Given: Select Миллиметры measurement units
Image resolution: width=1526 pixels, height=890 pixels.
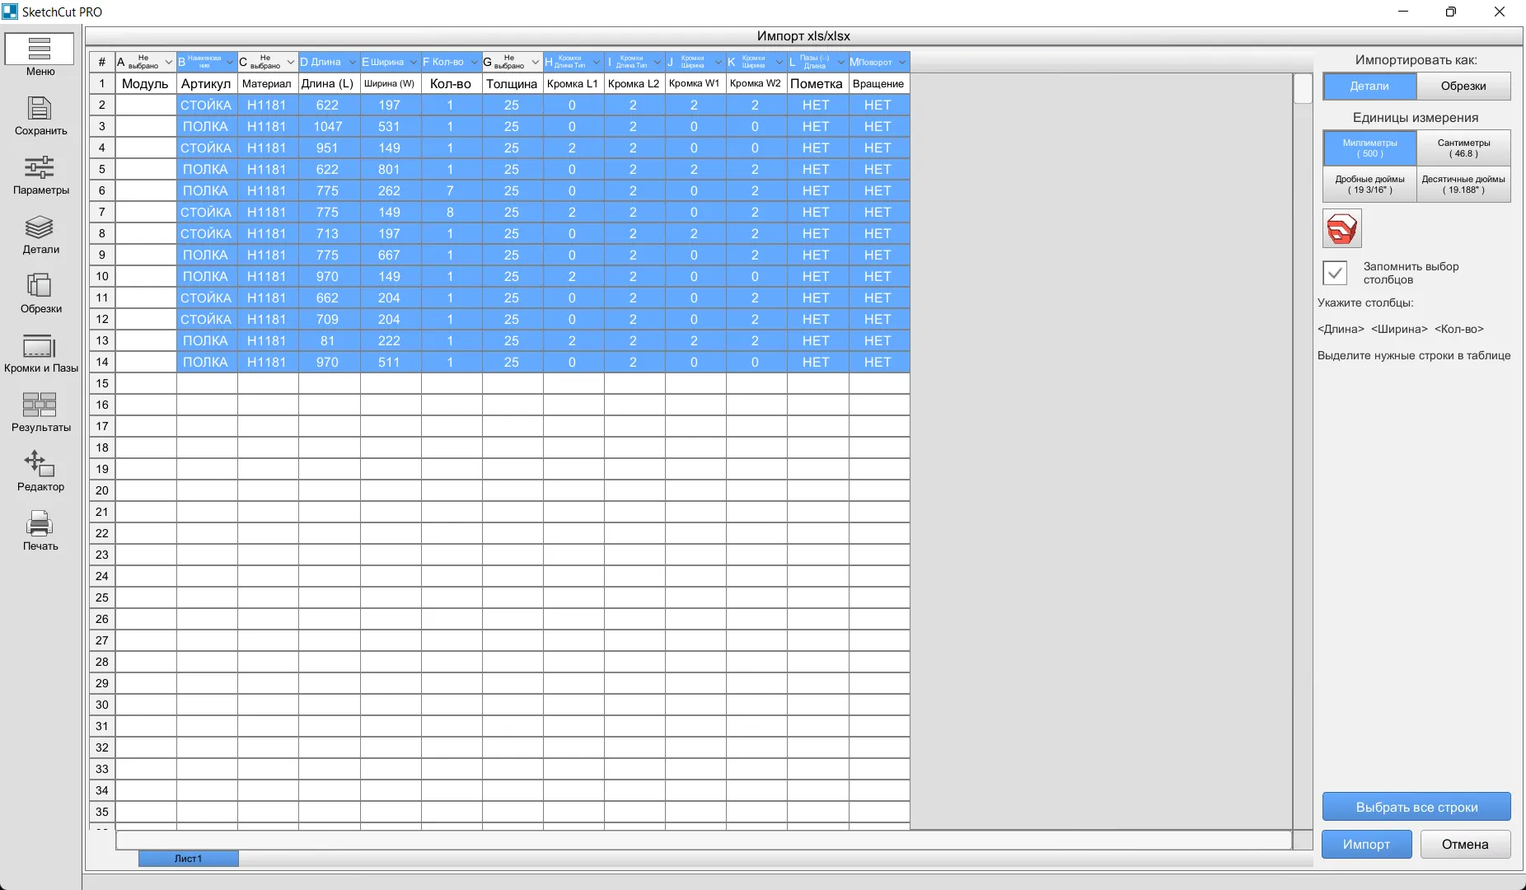Looking at the screenshot, I should click(x=1369, y=148).
